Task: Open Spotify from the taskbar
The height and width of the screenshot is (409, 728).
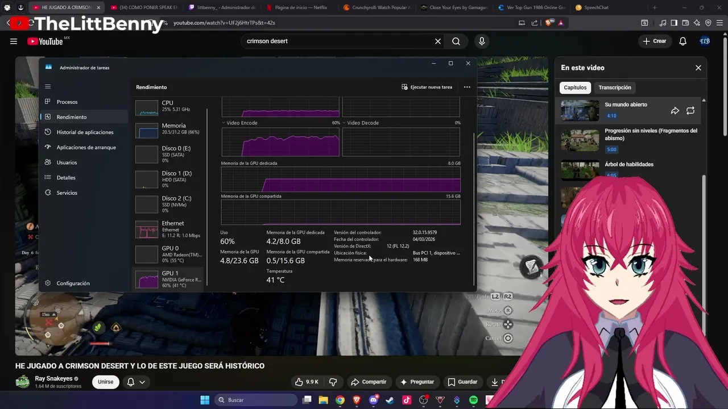Action: coord(473,400)
